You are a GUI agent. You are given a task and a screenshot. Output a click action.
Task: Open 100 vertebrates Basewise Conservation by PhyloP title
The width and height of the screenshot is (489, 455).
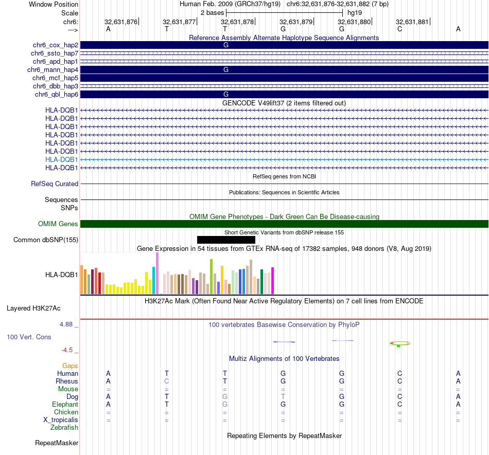pos(284,325)
